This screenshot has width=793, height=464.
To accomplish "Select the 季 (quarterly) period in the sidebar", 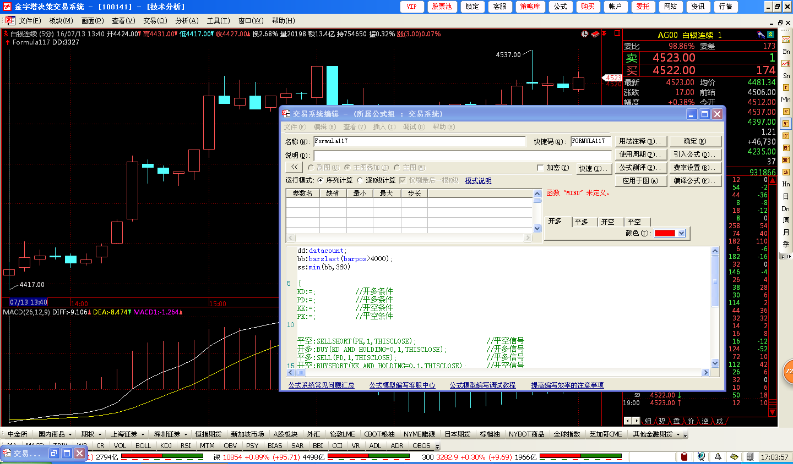I will 786,244.
